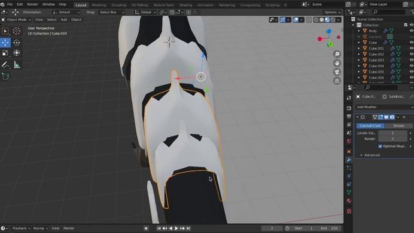Open the Particles properties tab
Image resolution: width=414 pixels, height=233 pixels.
[x=349, y=168]
